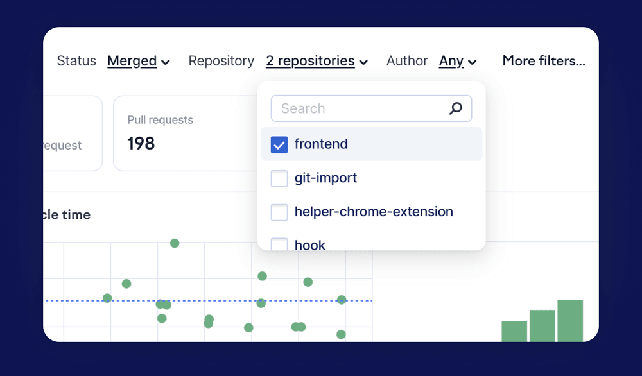The image size is (642, 376).
Task: Click the tallest green bar in bar chart
Action: coord(570,320)
